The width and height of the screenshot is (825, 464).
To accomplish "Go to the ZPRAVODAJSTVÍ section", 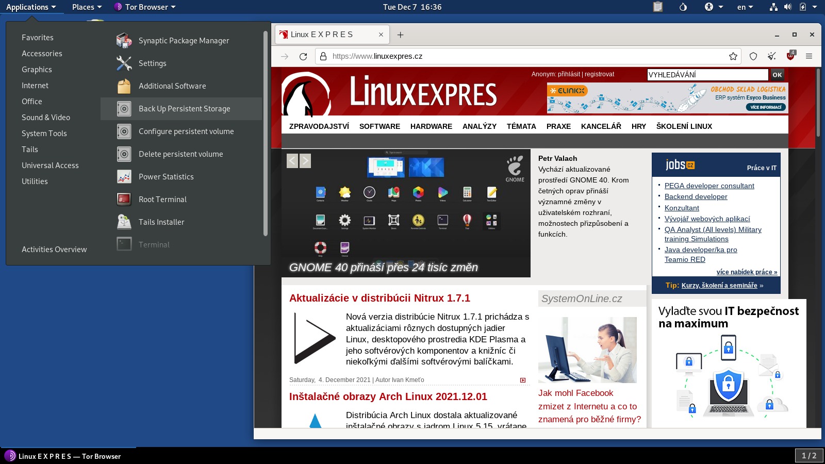I will (x=319, y=126).
